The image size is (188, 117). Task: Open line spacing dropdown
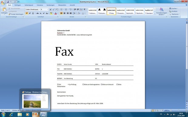click(x=75, y=13)
